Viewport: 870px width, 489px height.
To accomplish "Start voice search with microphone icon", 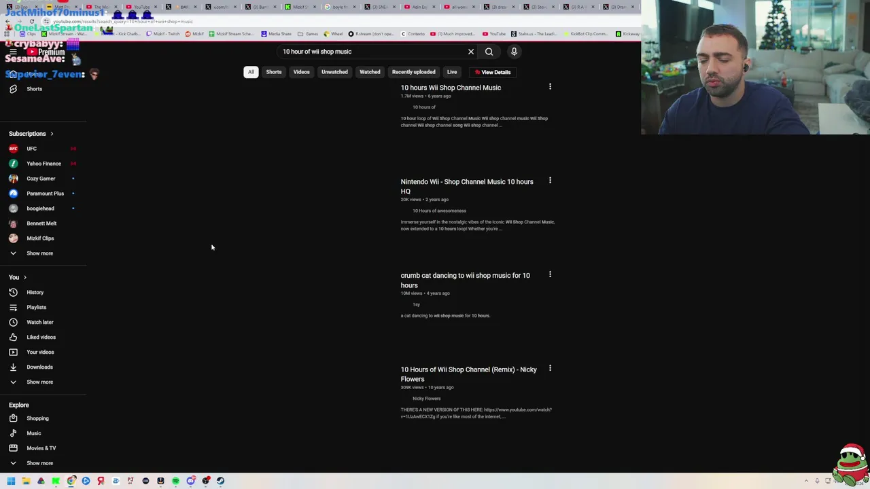I will (514, 52).
